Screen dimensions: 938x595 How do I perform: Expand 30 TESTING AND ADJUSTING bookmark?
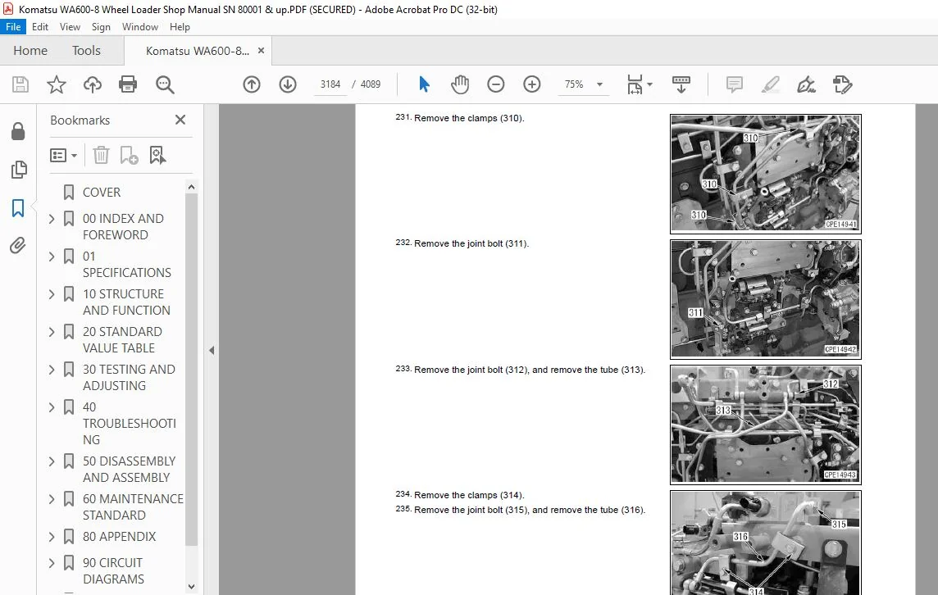[x=52, y=370]
